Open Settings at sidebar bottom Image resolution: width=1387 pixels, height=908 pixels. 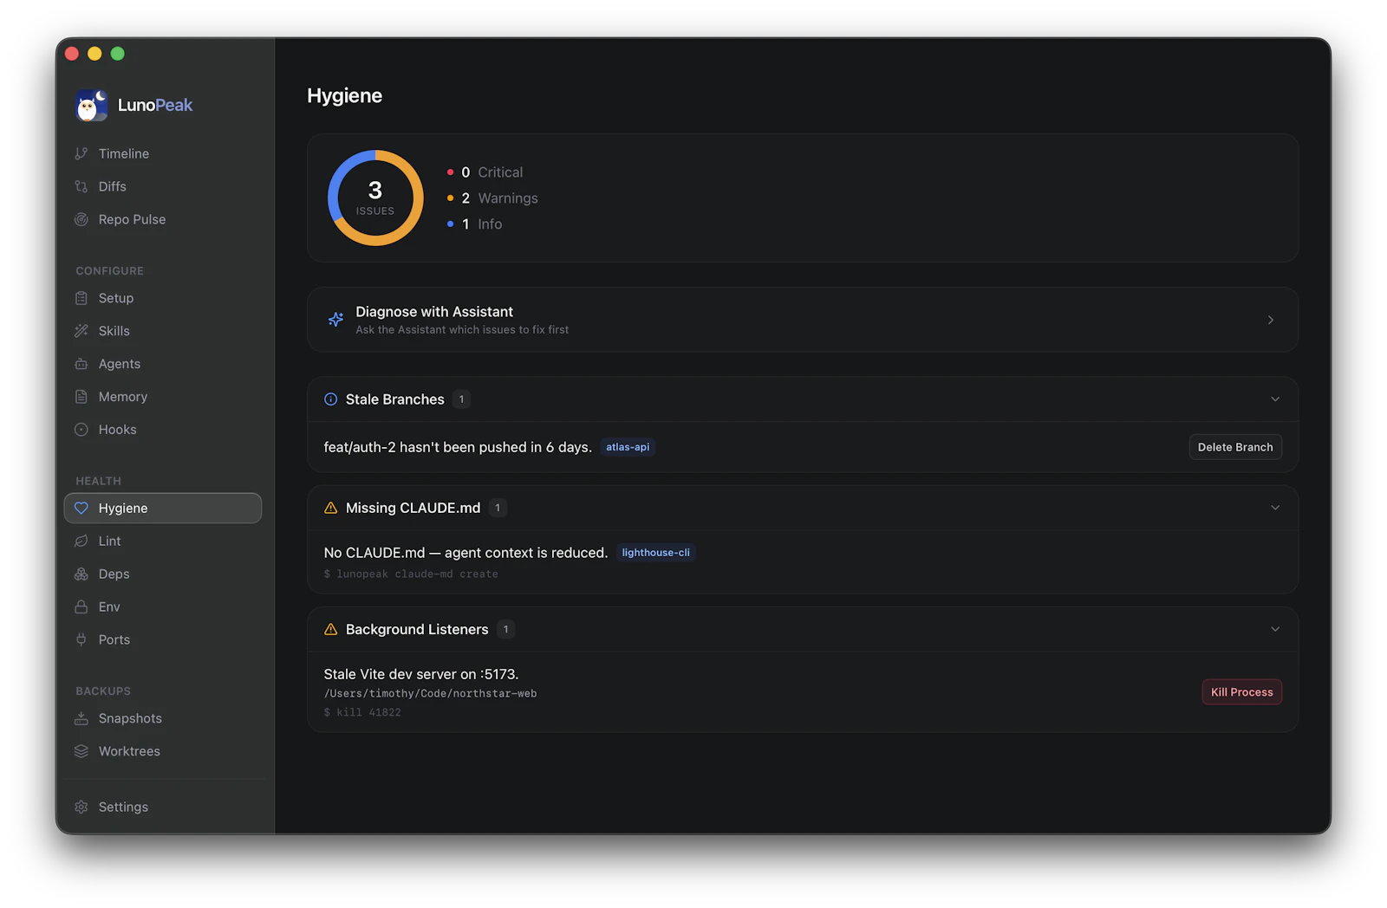click(x=163, y=807)
